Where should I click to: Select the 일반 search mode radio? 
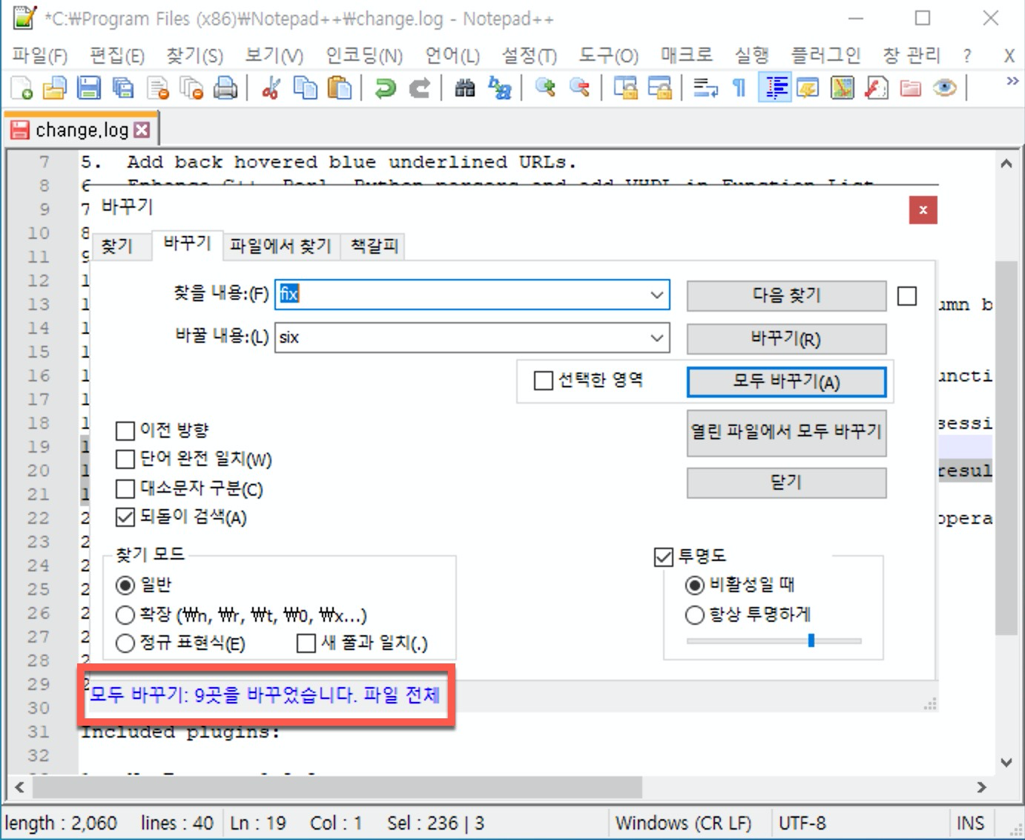coord(125,585)
